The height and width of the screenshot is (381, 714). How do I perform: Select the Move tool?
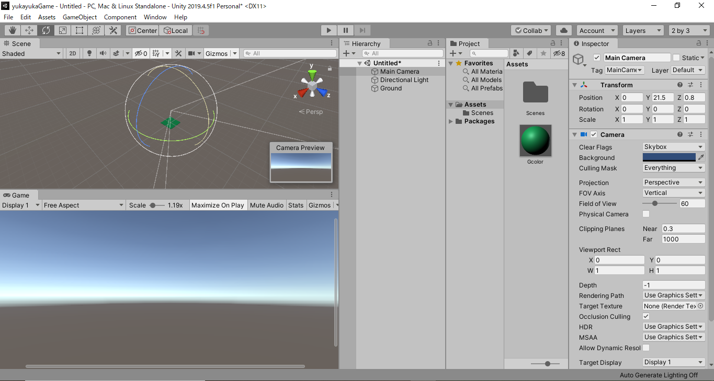[x=29, y=30]
